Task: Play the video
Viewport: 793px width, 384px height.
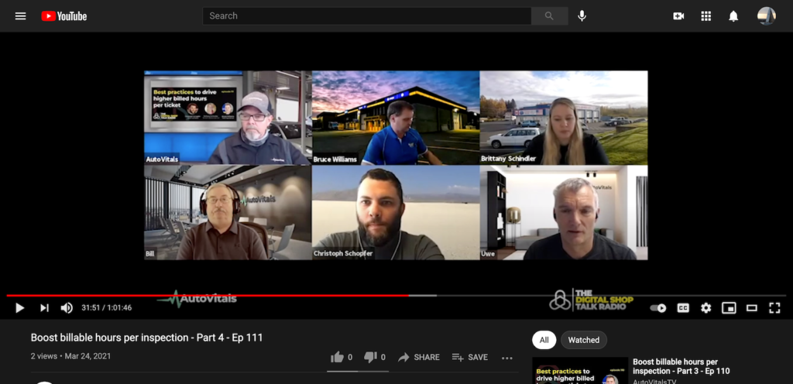Action: tap(19, 307)
